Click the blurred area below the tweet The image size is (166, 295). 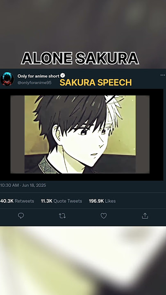coord(83,261)
